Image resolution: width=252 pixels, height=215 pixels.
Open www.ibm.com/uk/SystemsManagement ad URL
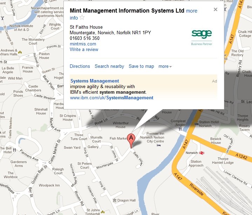coord(111,98)
